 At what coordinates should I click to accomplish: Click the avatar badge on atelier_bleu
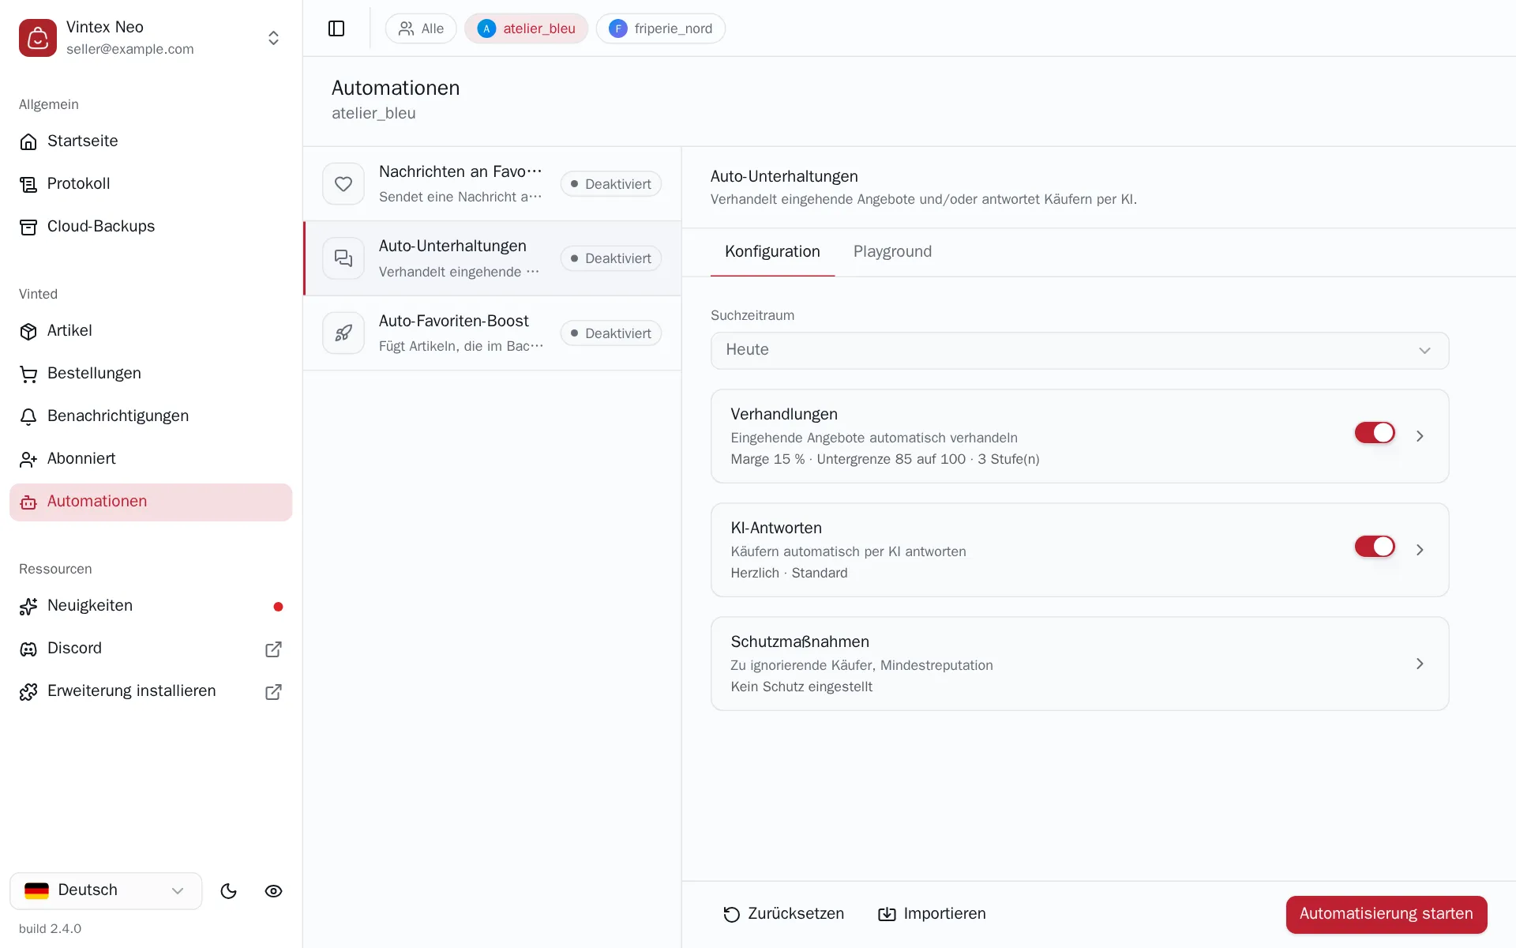click(x=486, y=28)
